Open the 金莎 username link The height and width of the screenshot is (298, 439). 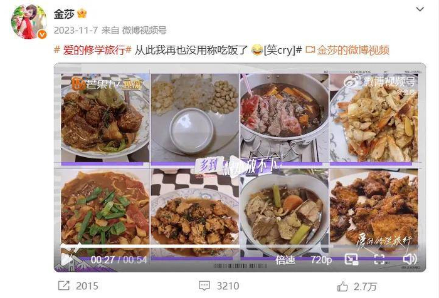coord(64,14)
